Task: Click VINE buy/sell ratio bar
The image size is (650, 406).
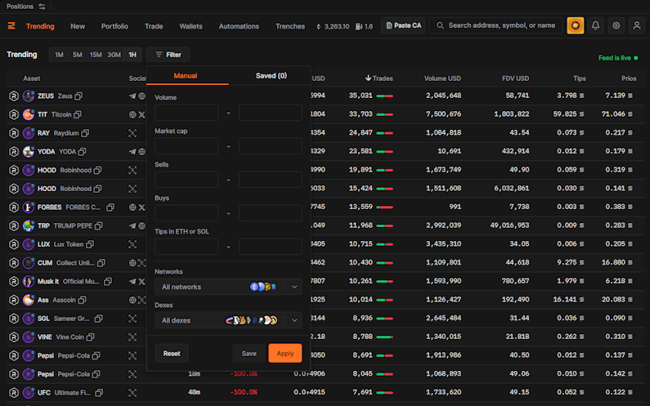Action: 385,337
